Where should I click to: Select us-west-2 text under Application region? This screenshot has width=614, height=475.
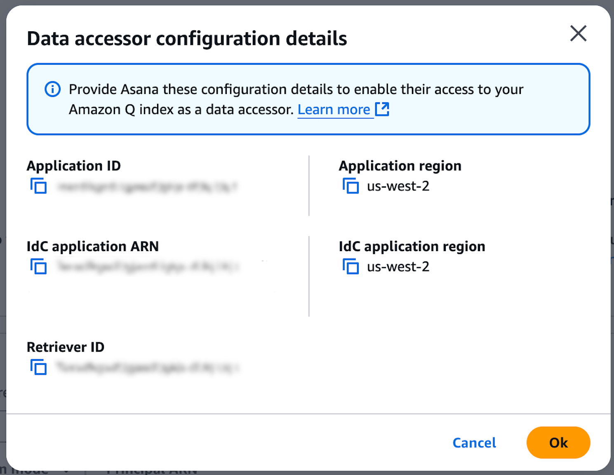coord(398,186)
